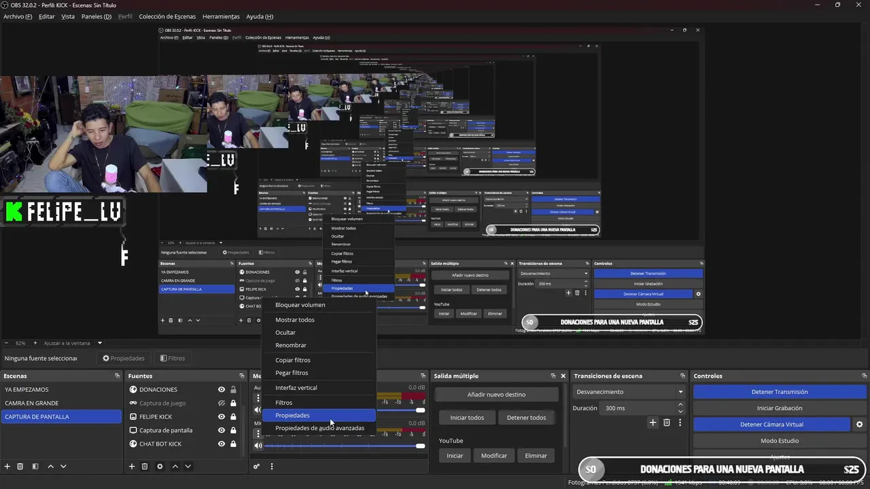Decrease transition duration with down arrow
The height and width of the screenshot is (489, 870).
point(680,412)
